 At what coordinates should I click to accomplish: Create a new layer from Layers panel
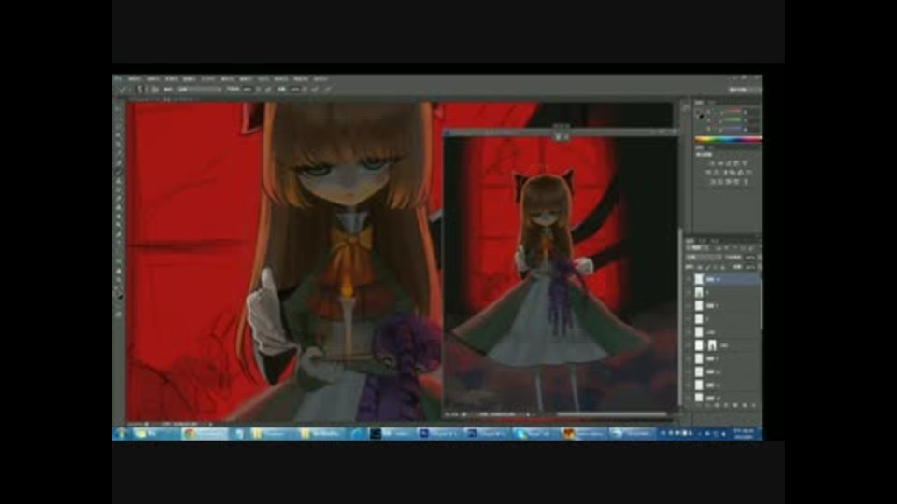(x=745, y=404)
